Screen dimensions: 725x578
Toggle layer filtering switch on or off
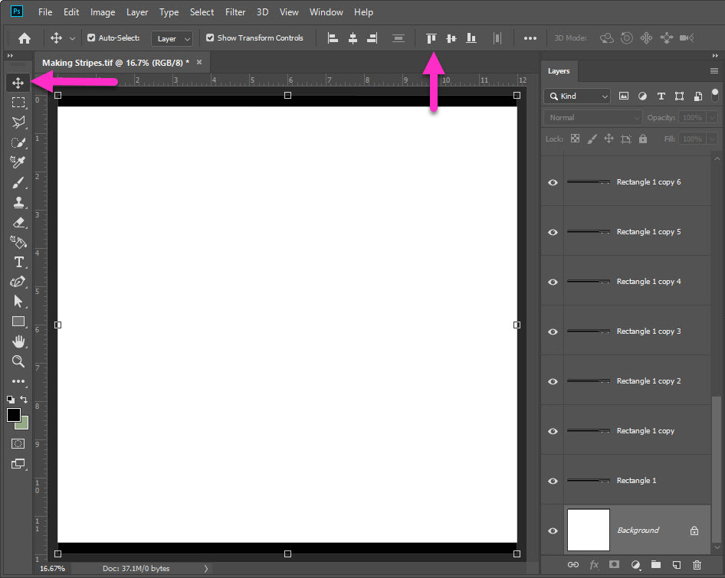[715, 95]
